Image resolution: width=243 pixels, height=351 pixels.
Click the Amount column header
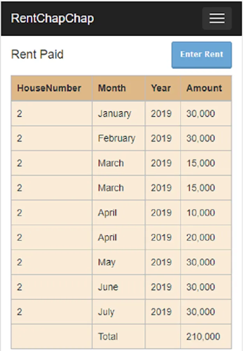[204, 88]
